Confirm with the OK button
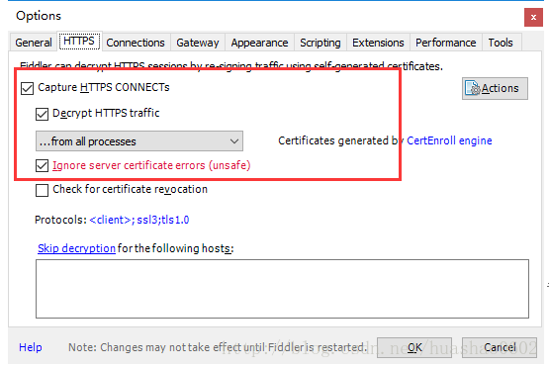 click(414, 347)
